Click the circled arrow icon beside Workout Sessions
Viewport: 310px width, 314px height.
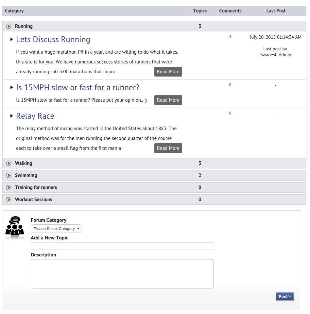[9, 200]
